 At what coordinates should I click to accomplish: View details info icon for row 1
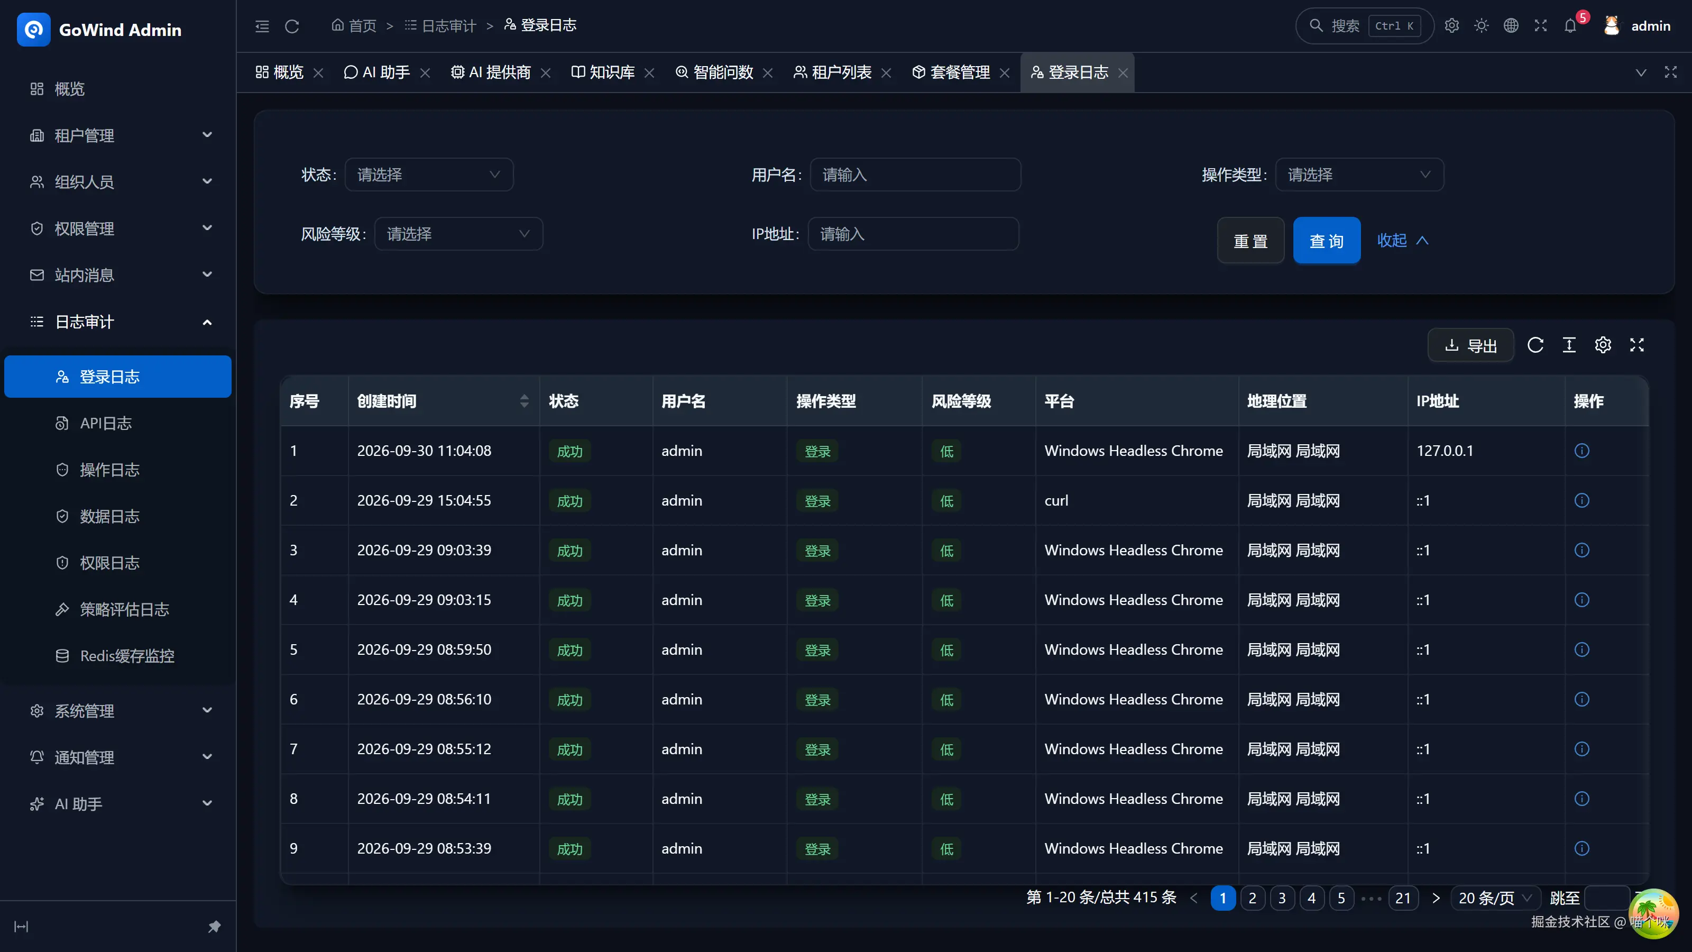click(1581, 451)
